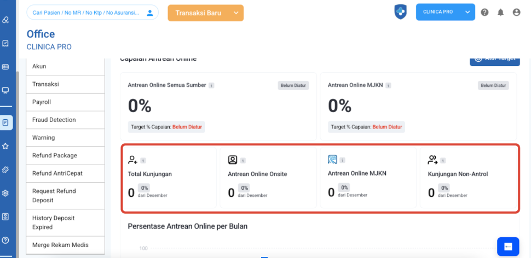Open the user account profile icon

pos(516,13)
